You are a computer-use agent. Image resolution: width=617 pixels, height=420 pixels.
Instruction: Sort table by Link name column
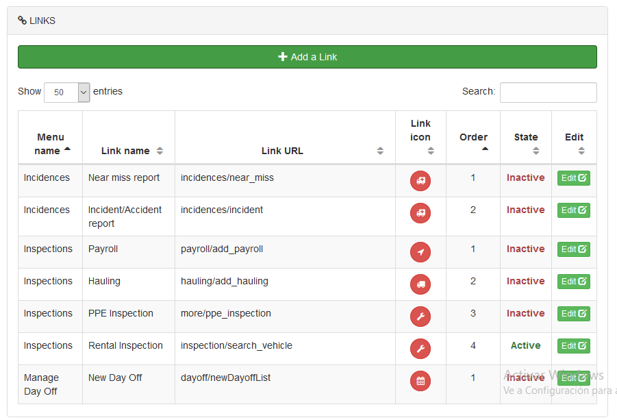128,151
